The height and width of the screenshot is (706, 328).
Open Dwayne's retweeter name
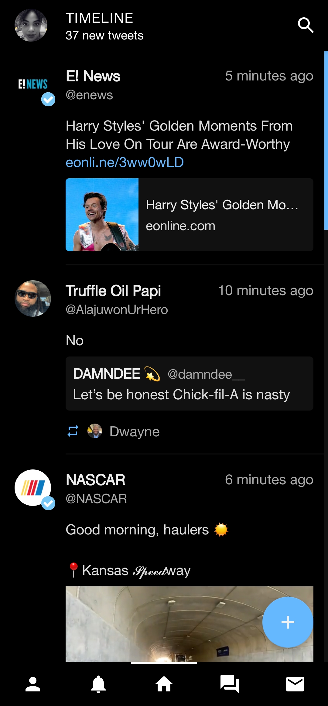coord(135,431)
